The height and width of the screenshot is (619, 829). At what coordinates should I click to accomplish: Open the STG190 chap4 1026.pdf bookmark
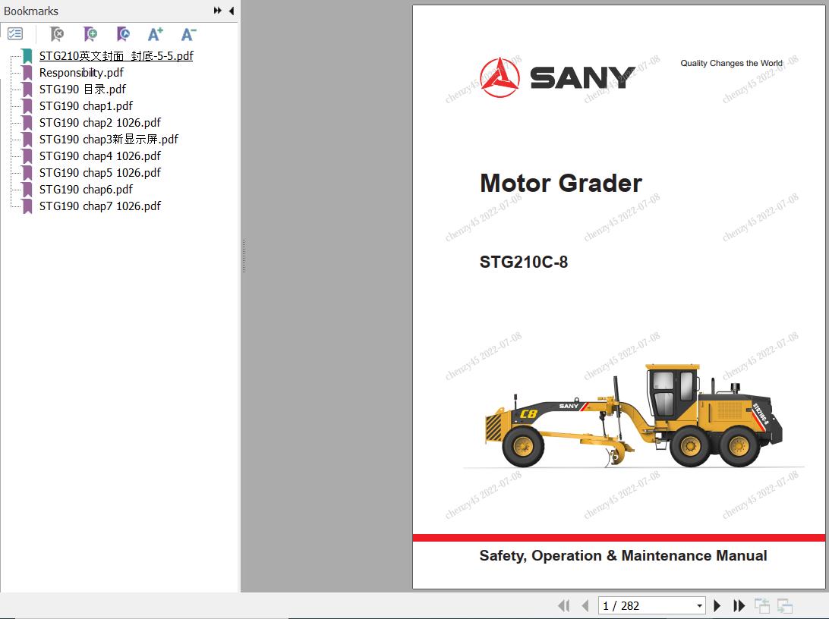coord(100,156)
